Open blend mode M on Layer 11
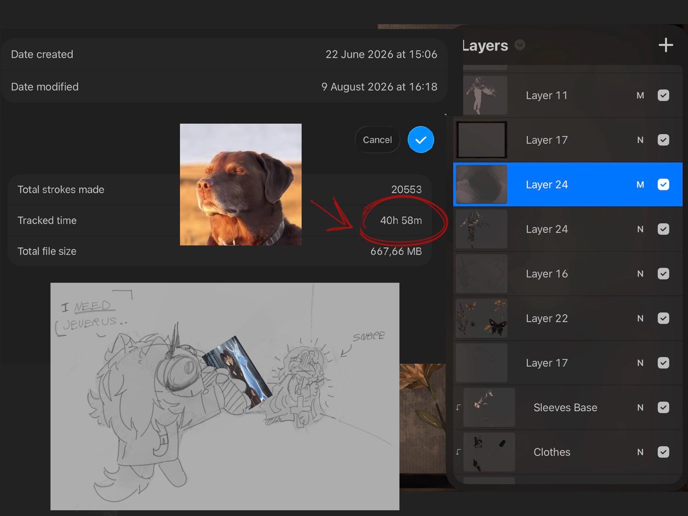This screenshot has height=516, width=688. (640, 96)
